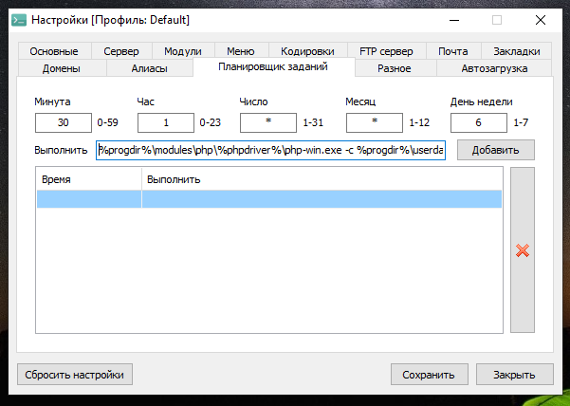The width and height of the screenshot is (570, 406).
Task: Select the Автозагрузка tab
Action: pyautogui.click(x=494, y=68)
